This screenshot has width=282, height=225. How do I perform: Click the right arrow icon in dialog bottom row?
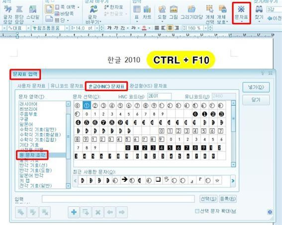tap(122, 212)
